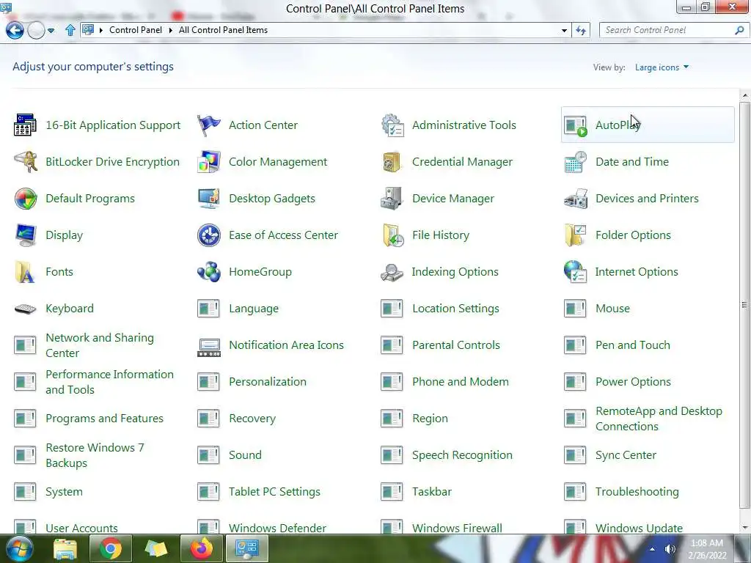Open Credential Manager safe icon

click(x=391, y=162)
